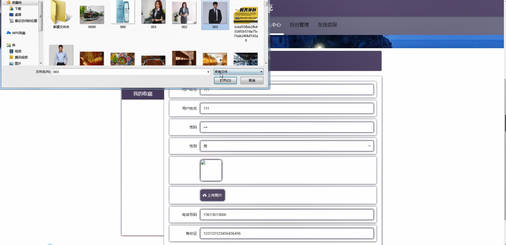Open the 所有文件 file type dropdown
This screenshot has height=245, width=506.
coord(239,72)
